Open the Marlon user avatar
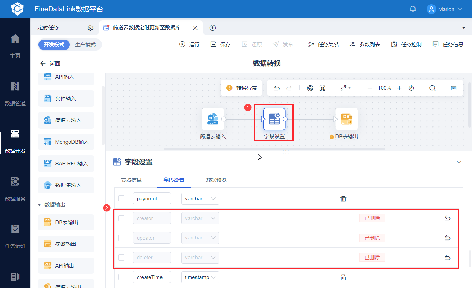This screenshot has height=288, width=472. tap(431, 9)
